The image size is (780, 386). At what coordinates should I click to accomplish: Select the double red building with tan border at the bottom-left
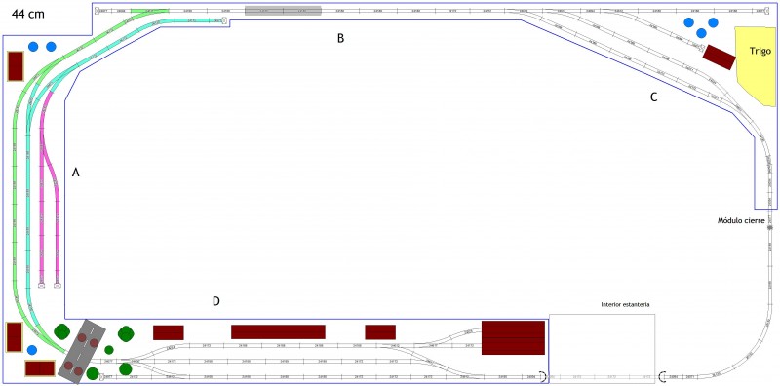[x=40, y=368]
